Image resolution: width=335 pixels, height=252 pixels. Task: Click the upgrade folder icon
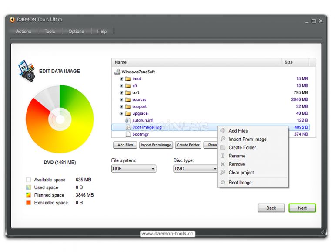(x=128, y=113)
